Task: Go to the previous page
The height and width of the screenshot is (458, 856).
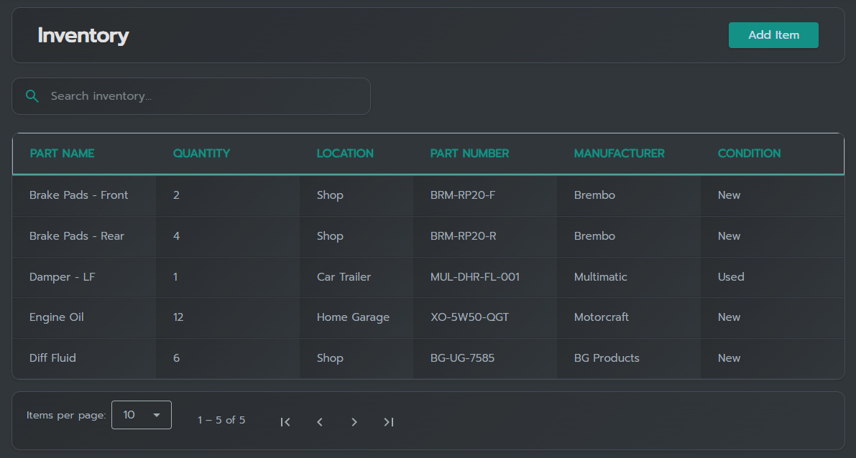Action: click(x=320, y=422)
